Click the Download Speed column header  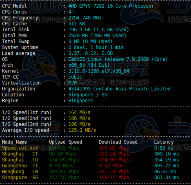tap(118, 142)
